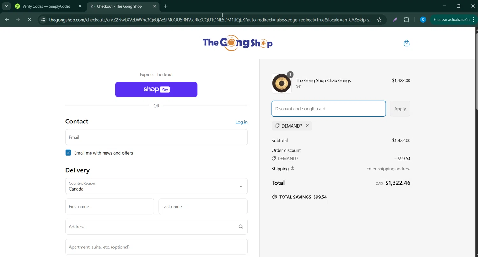Viewport: 478px width, 257px height.
Task: Click the TOTAL SAVINGS $99.54 text
Action: 299,197
